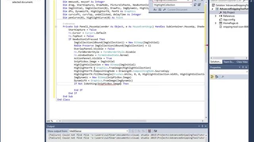Expand the References node

coord(216,16)
